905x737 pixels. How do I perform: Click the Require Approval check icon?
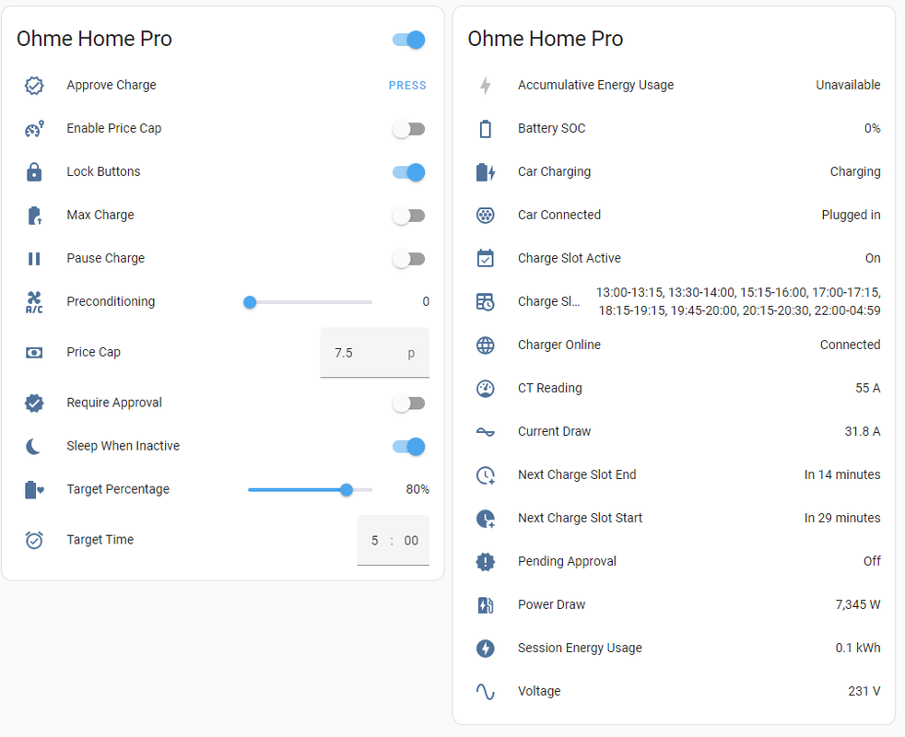point(34,403)
